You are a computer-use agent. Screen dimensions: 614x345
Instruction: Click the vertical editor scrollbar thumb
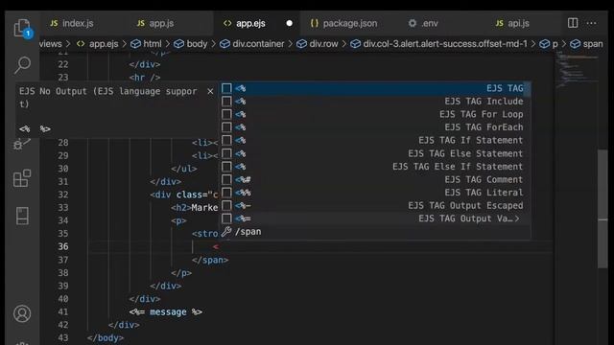click(x=602, y=209)
